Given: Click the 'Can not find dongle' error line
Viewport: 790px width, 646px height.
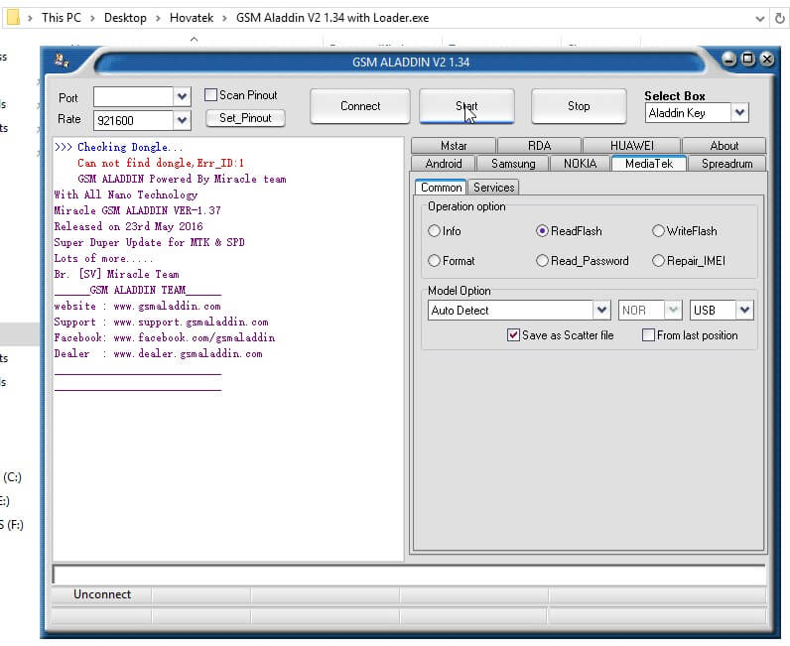Looking at the screenshot, I should point(160,163).
